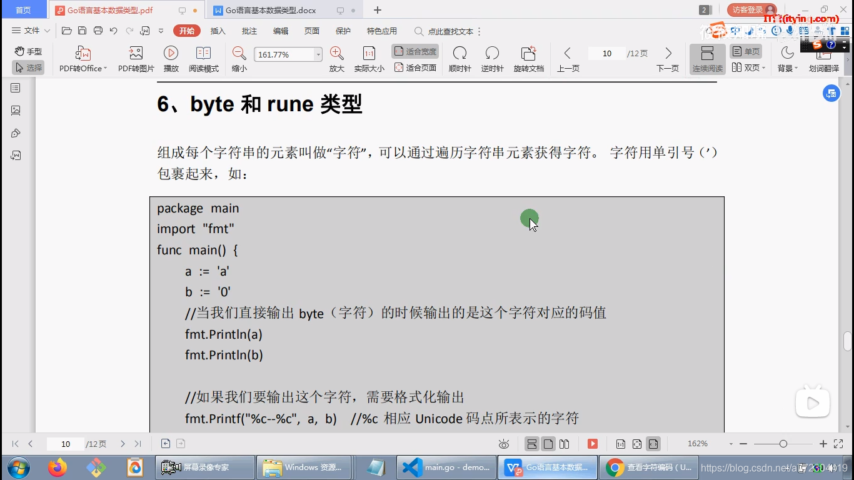The image size is (854, 480).
Task: Open the thumbnails panel in left sidebar
Action: (16, 111)
